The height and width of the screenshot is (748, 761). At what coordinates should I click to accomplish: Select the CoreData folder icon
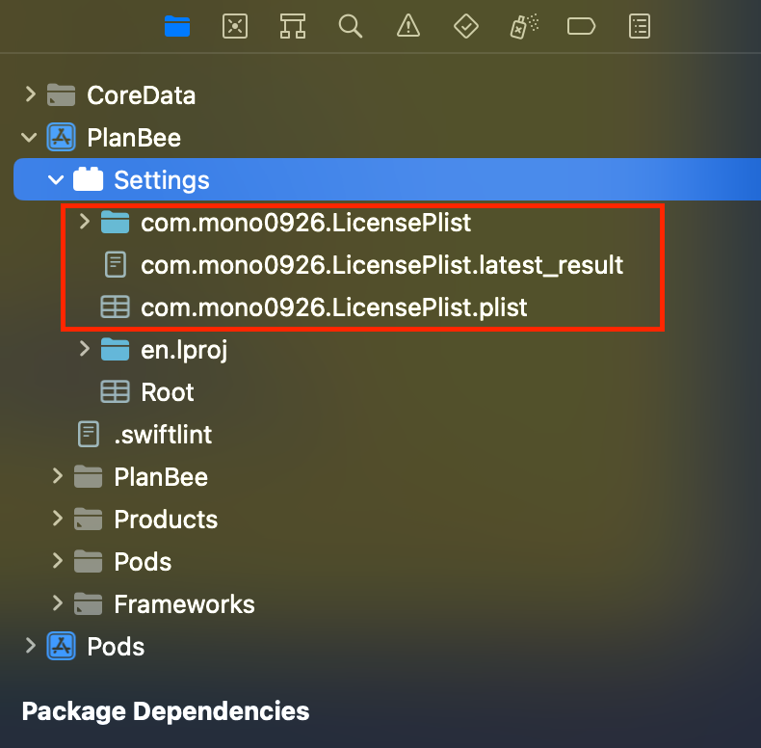point(61,94)
